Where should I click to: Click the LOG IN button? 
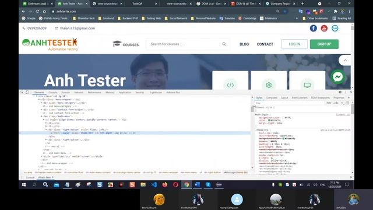click(x=294, y=44)
